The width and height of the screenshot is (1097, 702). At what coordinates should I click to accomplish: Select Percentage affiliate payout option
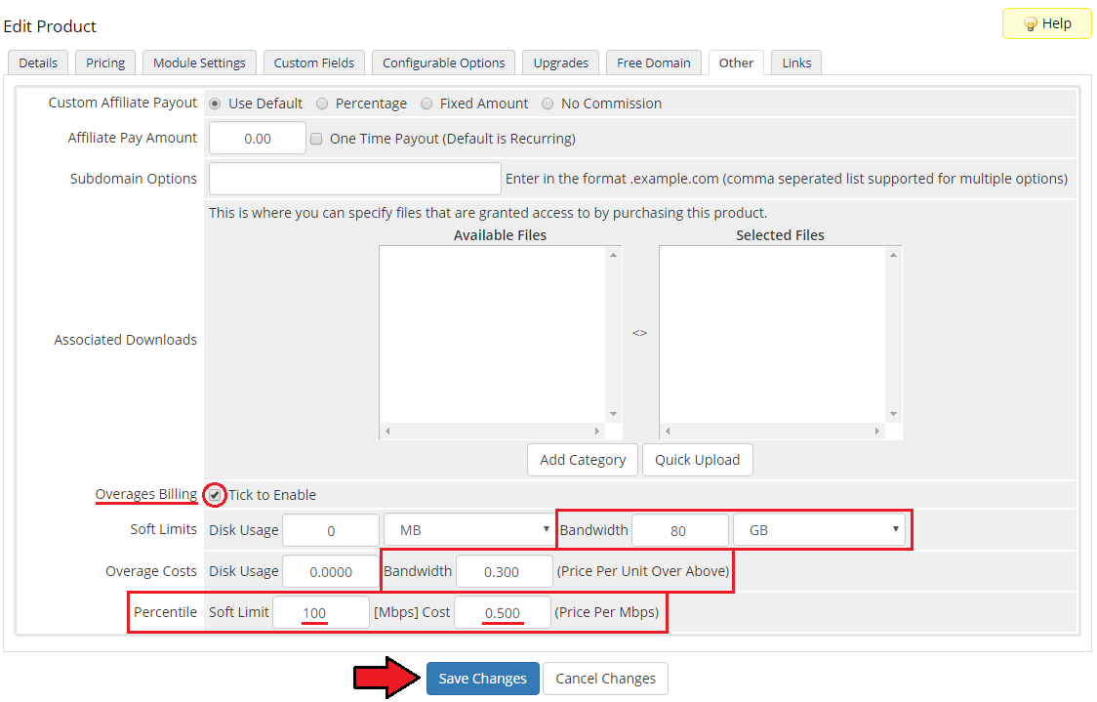point(322,103)
